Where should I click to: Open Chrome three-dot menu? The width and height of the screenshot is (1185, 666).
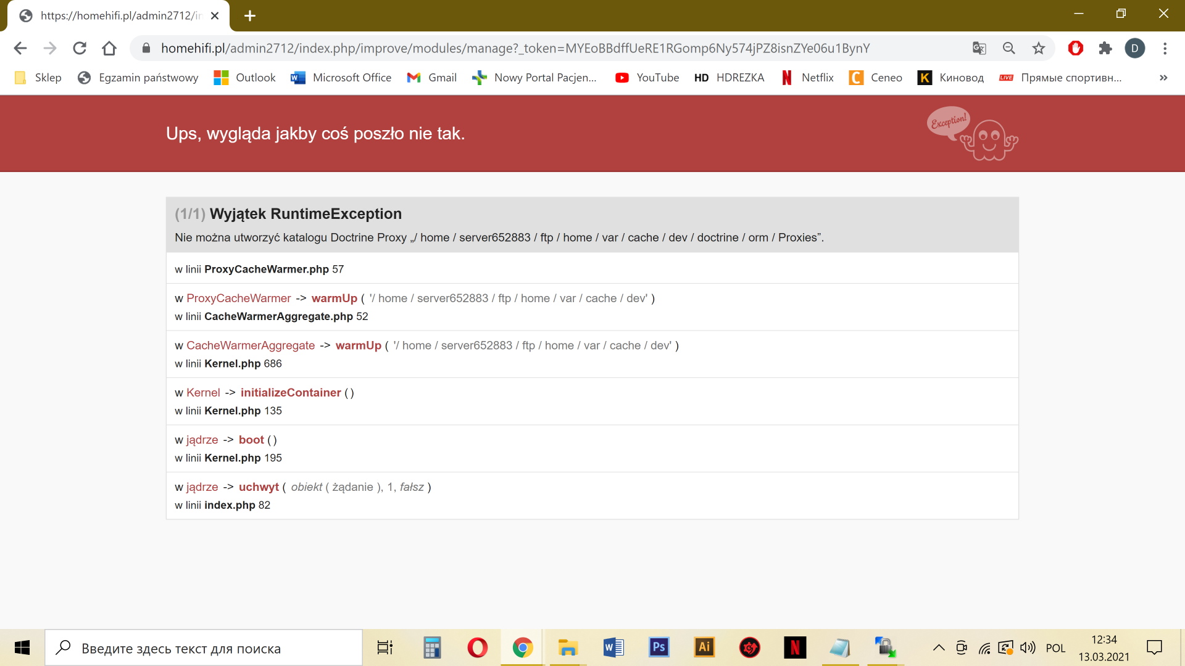(x=1165, y=48)
